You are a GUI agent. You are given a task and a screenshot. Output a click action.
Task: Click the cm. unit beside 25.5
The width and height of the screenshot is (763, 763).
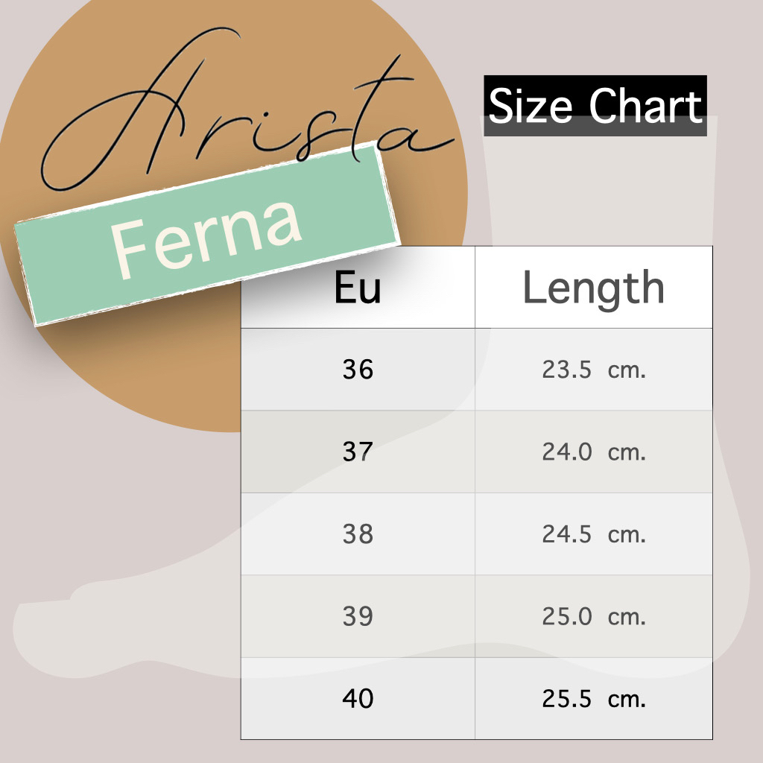point(627,699)
